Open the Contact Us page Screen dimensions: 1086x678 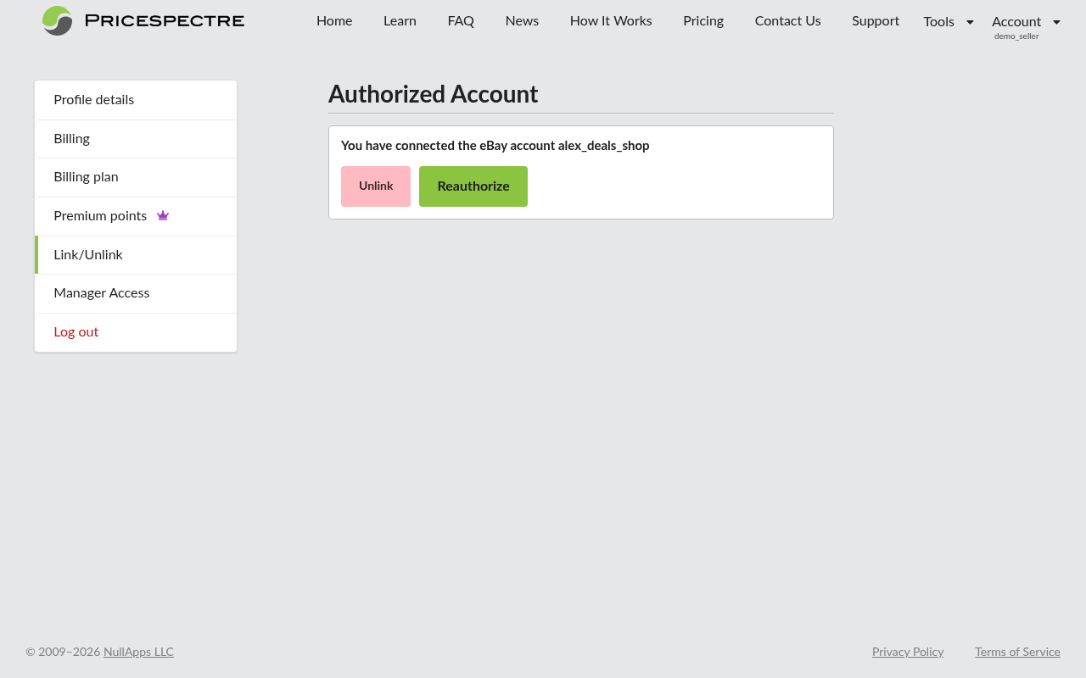(x=787, y=20)
